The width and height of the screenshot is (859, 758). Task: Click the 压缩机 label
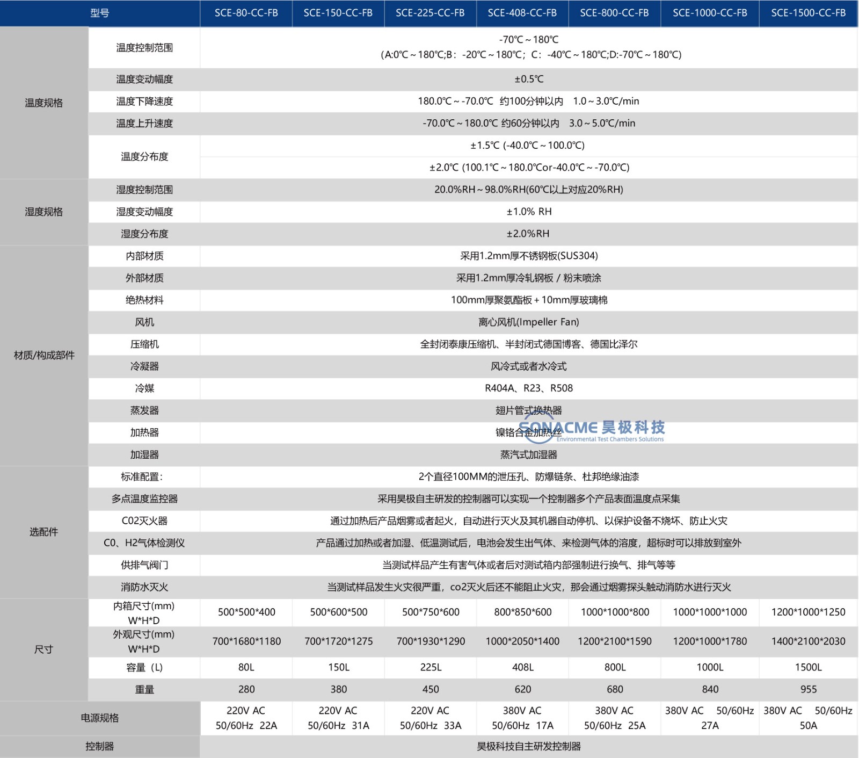click(x=144, y=344)
